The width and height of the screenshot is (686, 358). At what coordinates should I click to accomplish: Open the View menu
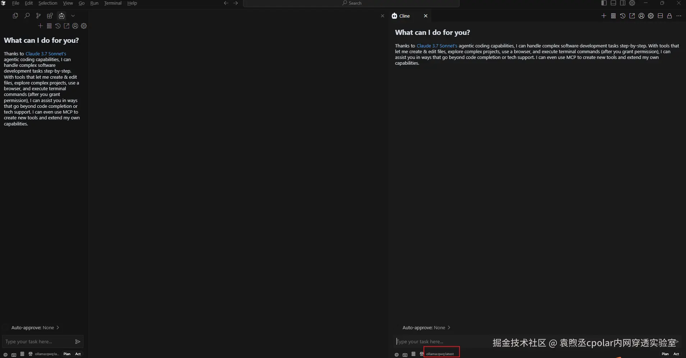click(x=68, y=3)
